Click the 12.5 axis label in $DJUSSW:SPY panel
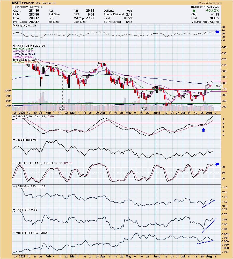This screenshot has width=233, height=259. (225, 188)
